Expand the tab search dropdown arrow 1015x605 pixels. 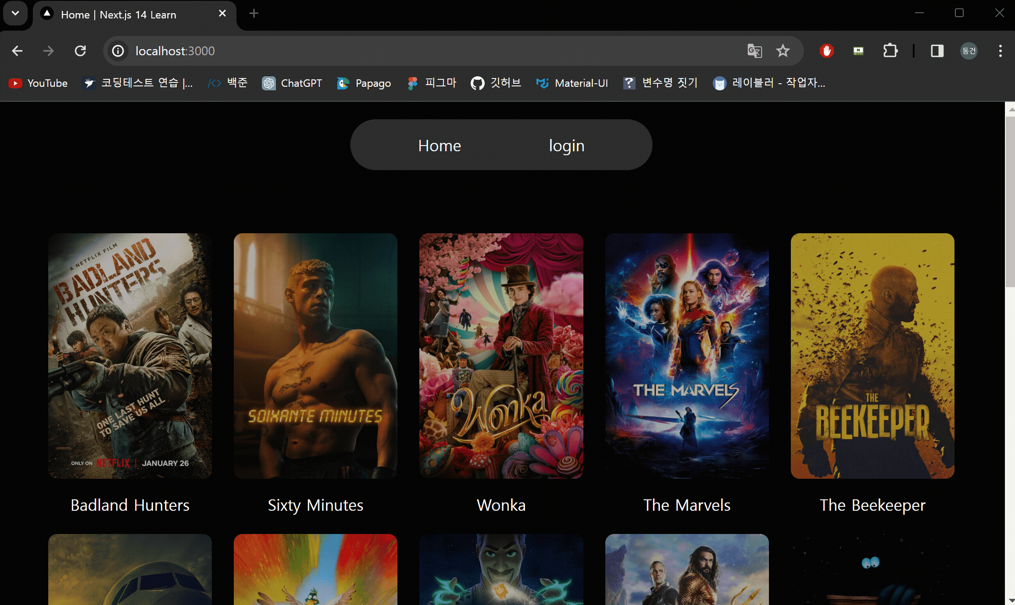pos(15,13)
